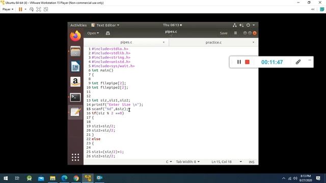Pause the VMware virtual machine
This screenshot has width=326, height=183.
20,9
